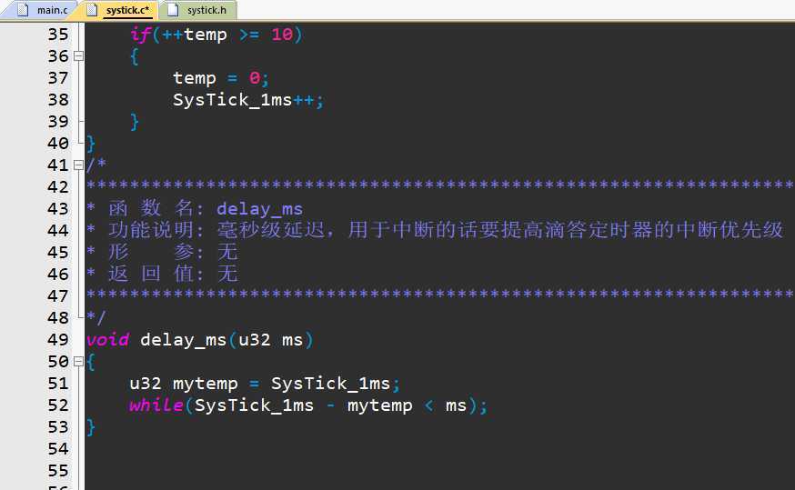
Task: Click 'temp' in the assignment on line 37
Action: click(195, 78)
